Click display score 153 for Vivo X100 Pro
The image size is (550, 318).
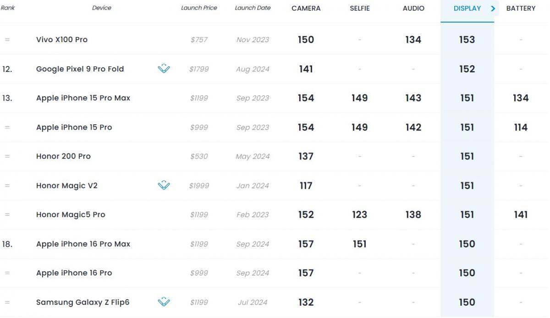467,39
